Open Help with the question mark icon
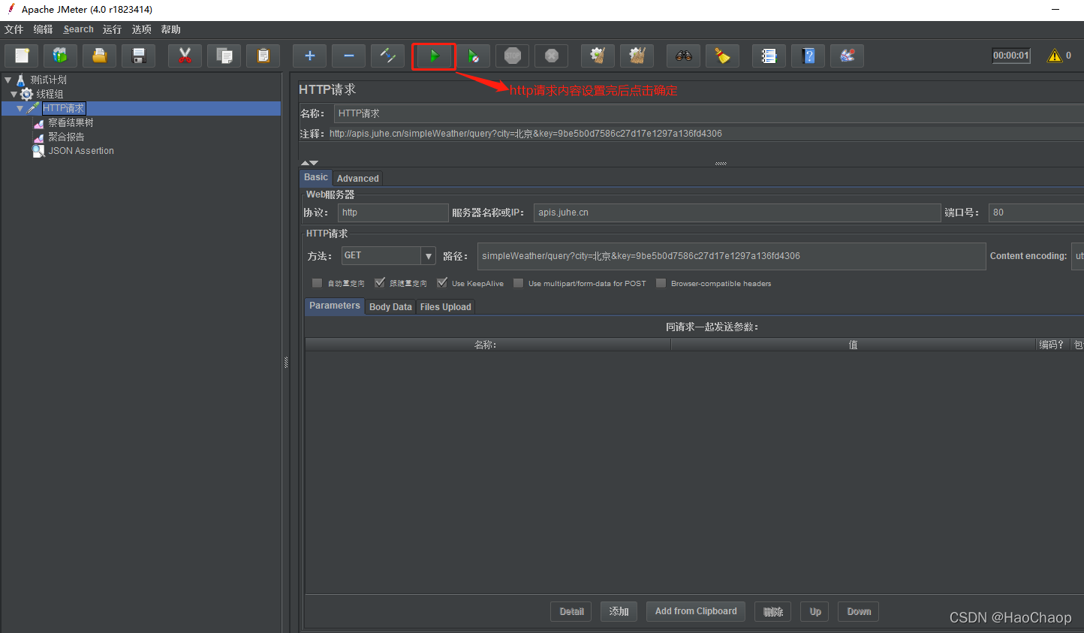The height and width of the screenshot is (633, 1084). coord(808,56)
